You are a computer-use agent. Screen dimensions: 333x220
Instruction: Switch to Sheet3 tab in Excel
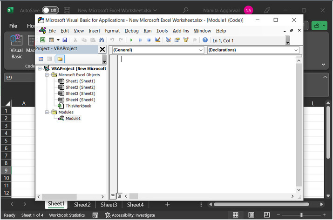(x=109, y=205)
